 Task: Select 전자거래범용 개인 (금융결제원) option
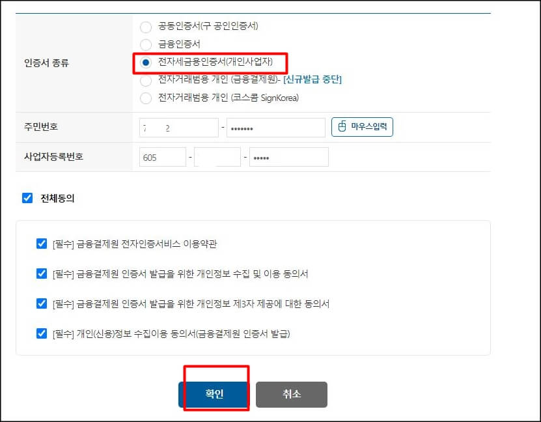point(146,81)
